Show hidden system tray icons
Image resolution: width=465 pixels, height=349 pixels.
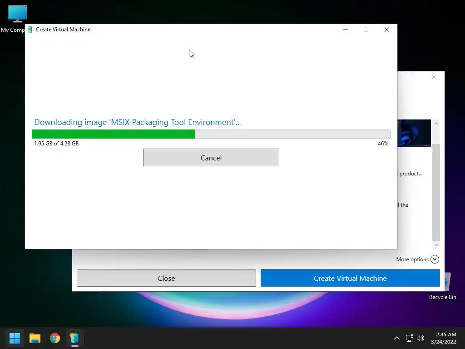click(397, 338)
